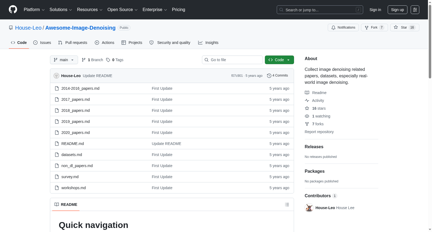
Task: Expand the Resources menu
Action: click(90, 10)
